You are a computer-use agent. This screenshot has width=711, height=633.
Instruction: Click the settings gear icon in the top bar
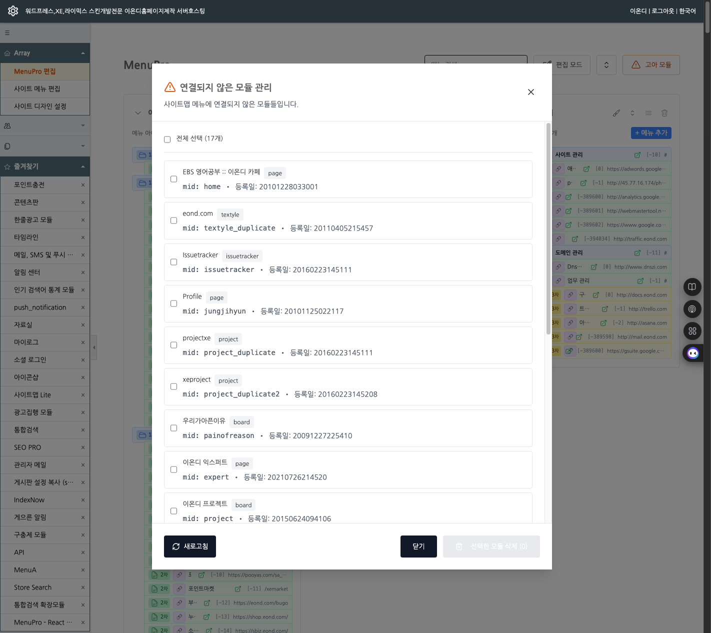pos(13,11)
